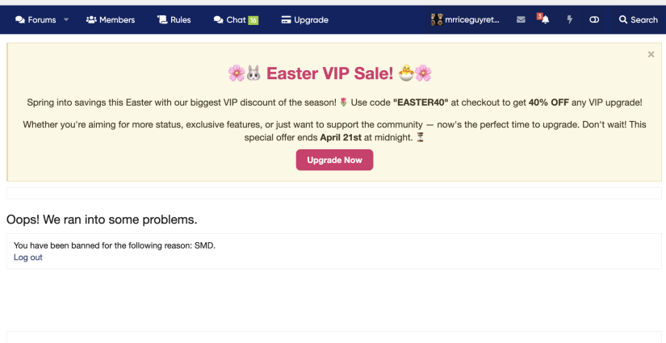
Task: Toggle the style switch icon in navbar
Action: pyautogui.click(x=594, y=19)
